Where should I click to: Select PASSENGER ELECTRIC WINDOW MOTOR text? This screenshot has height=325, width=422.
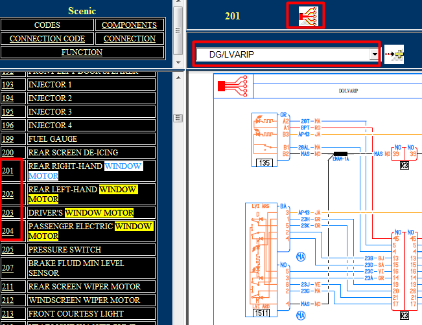[91, 231]
